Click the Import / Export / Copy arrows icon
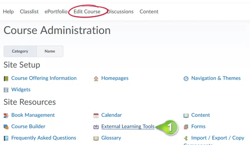250x145 pixels. (186, 138)
